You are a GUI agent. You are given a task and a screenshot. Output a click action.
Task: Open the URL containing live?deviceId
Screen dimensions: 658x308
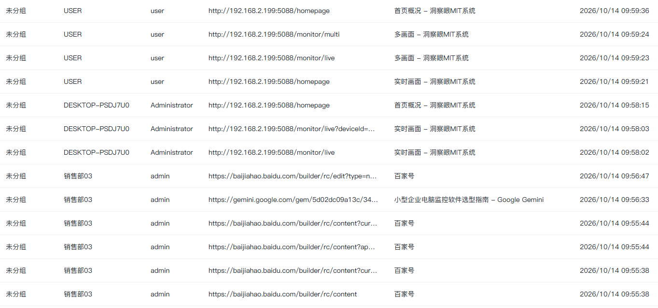click(x=292, y=129)
